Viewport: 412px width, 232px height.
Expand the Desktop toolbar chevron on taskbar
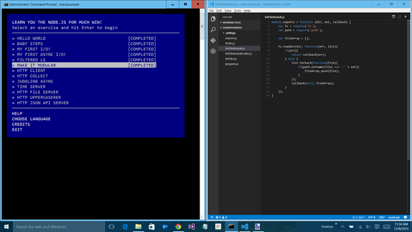(x=336, y=224)
